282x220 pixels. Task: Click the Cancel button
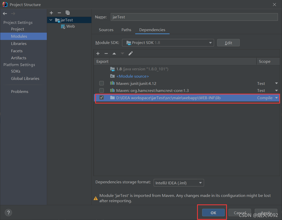(240, 213)
